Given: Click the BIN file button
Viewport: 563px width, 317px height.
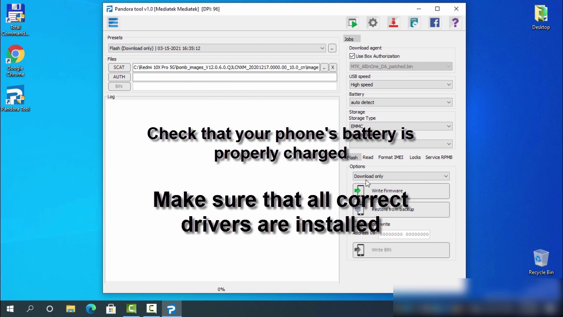Looking at the screenshot, I should tap(119, 86).
